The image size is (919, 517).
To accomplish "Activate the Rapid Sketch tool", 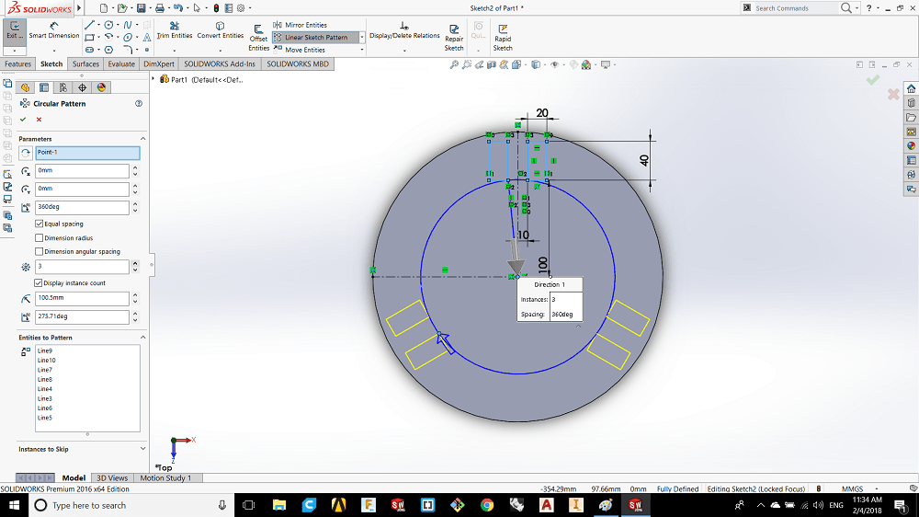I will (503, 38).
